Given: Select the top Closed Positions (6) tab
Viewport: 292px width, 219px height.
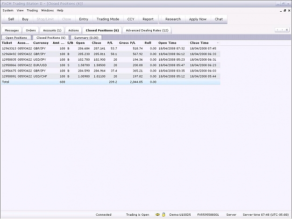Looking at the screenshot, I should click(102, 30).
